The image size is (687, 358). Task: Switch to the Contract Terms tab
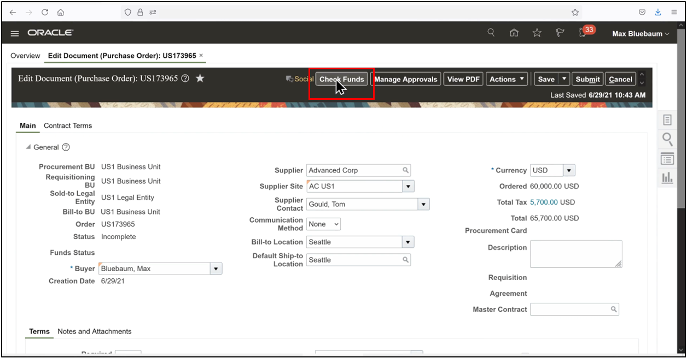[x=68, y=126]
